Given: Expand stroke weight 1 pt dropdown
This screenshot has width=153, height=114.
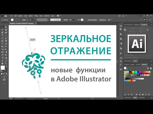Looking at the screenshot, I should pos(35,20).
